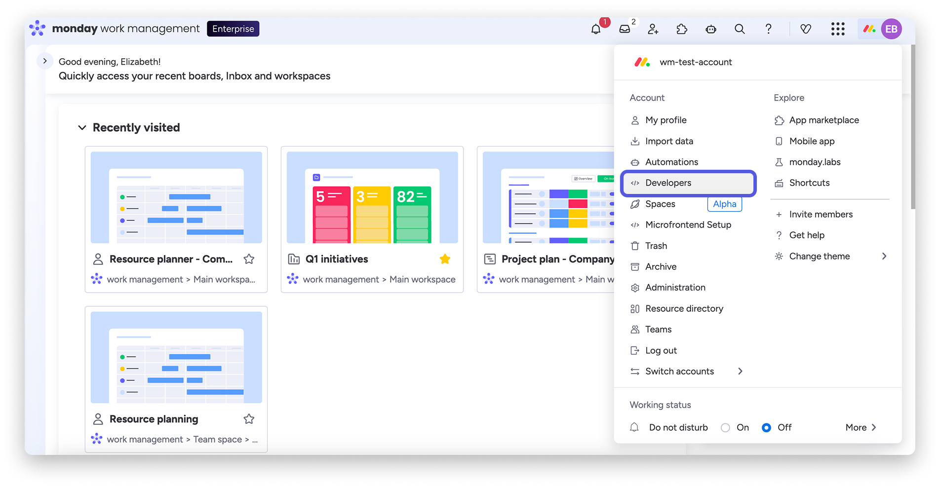940x487 pixels.
Task: Click the Resource planning title
Action: pos(154,419)
